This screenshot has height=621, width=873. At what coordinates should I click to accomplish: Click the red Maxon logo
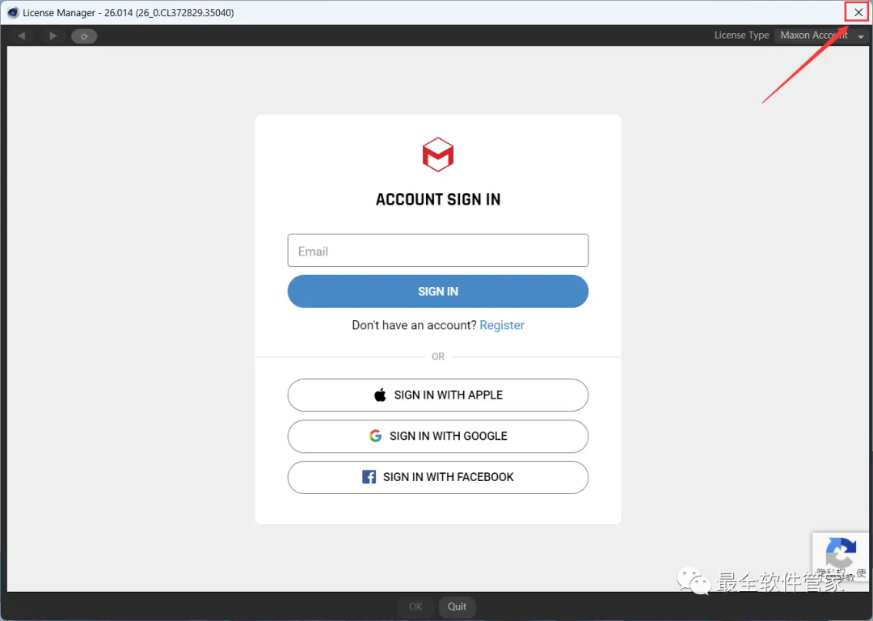point(437,154)
